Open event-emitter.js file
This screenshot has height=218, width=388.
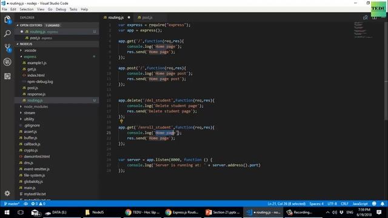pos(36,169)
